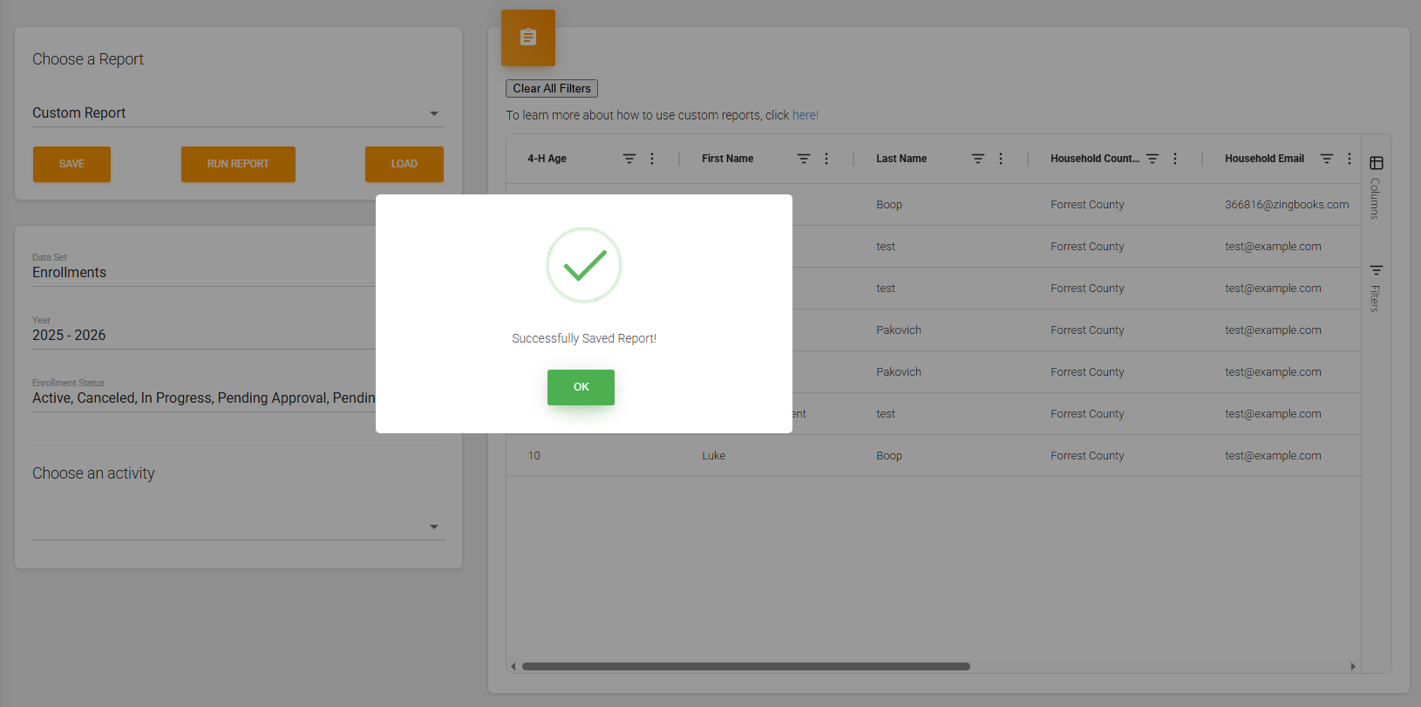Sort by the Last Name column header

coord(901,159)
